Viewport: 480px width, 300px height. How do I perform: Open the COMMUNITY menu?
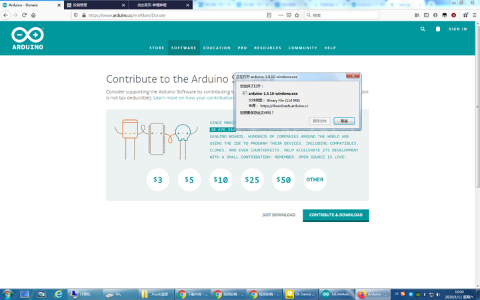click(303, 48)
